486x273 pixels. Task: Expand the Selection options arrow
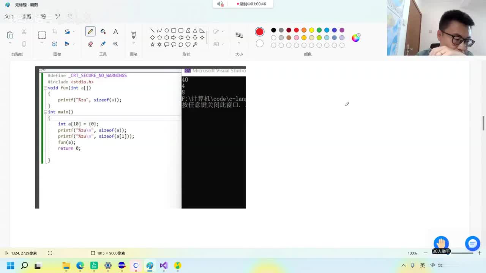click(x=42, y=43)
